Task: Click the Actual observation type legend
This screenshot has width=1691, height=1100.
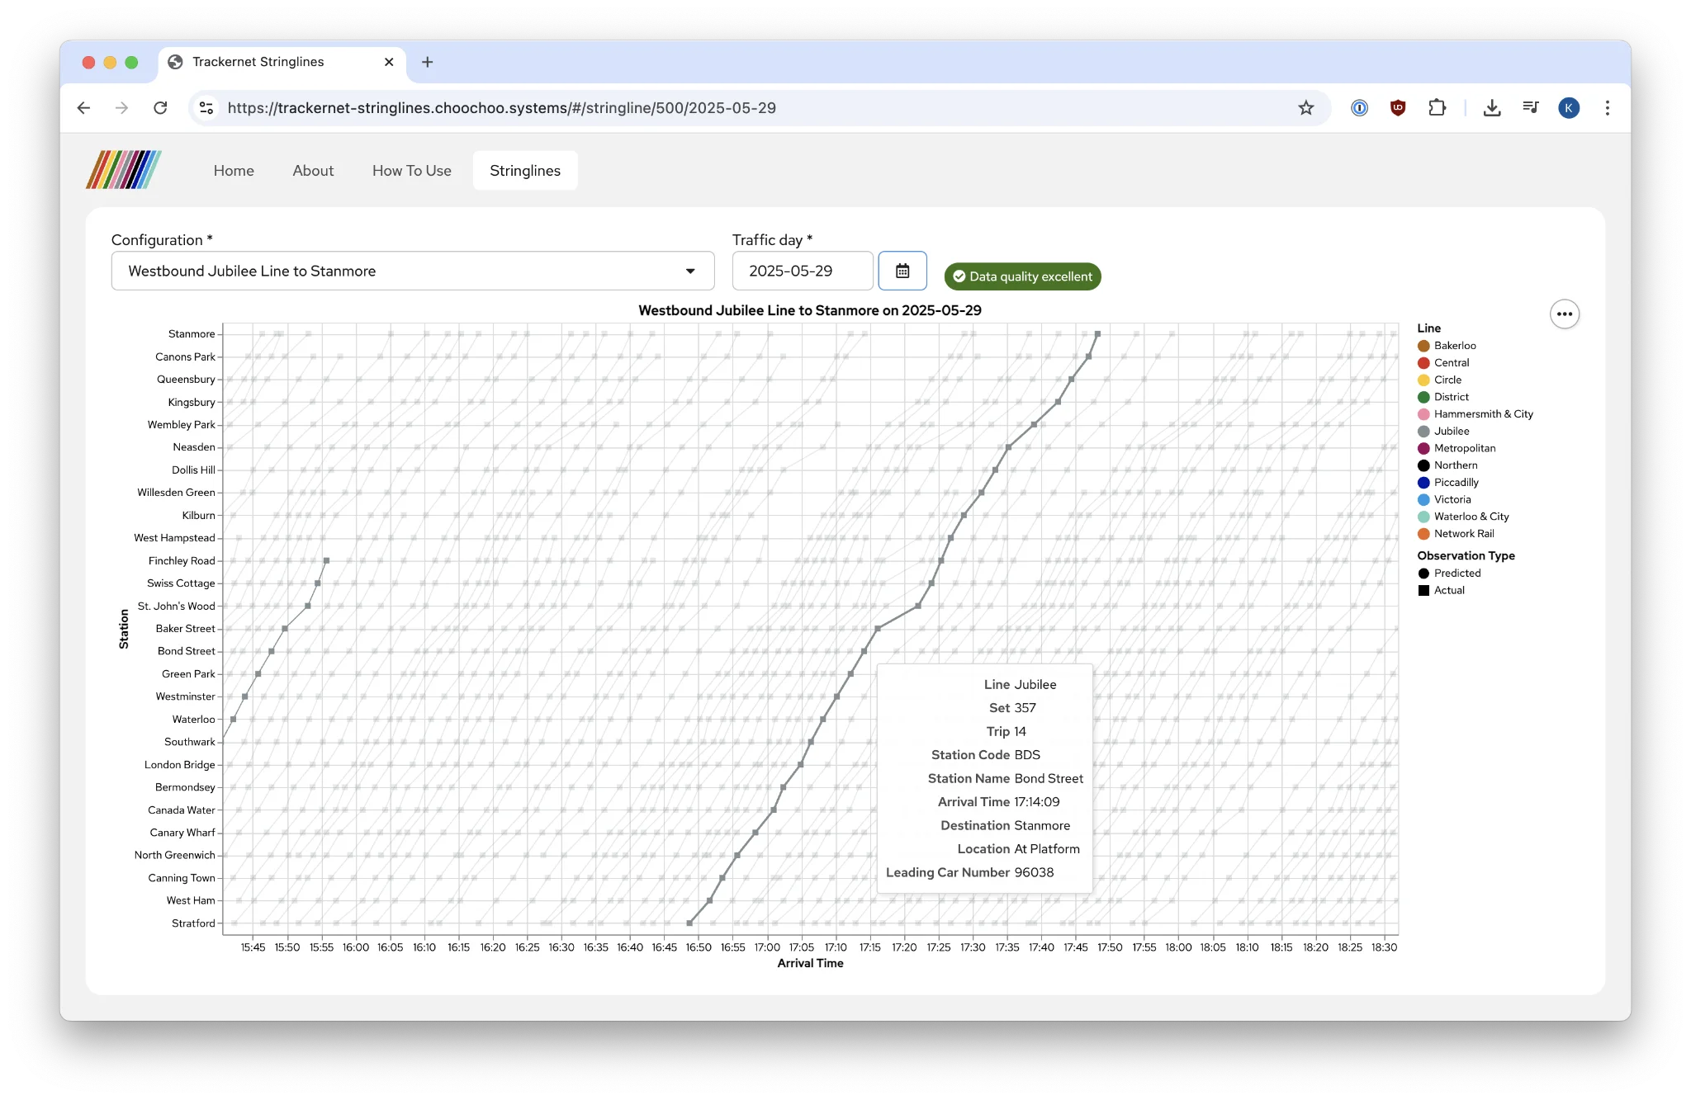Action: click(x=1441, y=591)
